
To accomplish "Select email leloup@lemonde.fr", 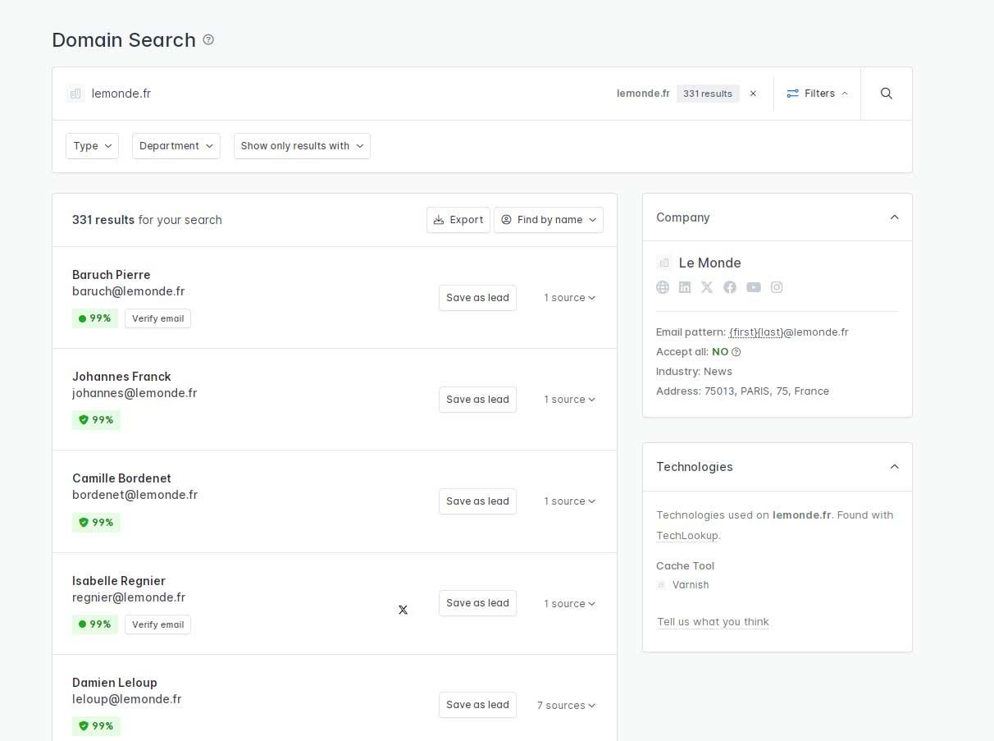I will [x=127, y=699].
